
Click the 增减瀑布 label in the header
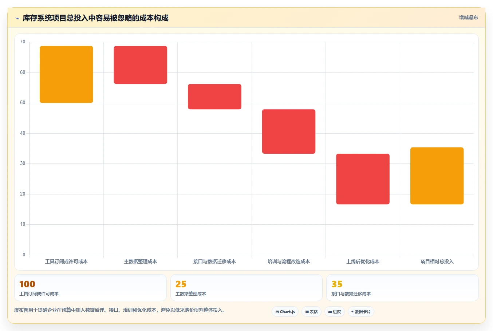click(468, 17)
